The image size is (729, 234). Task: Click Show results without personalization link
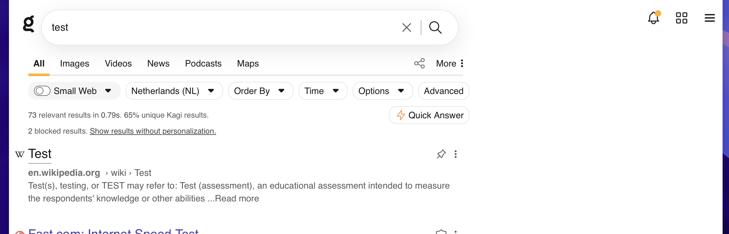point(153,131)
